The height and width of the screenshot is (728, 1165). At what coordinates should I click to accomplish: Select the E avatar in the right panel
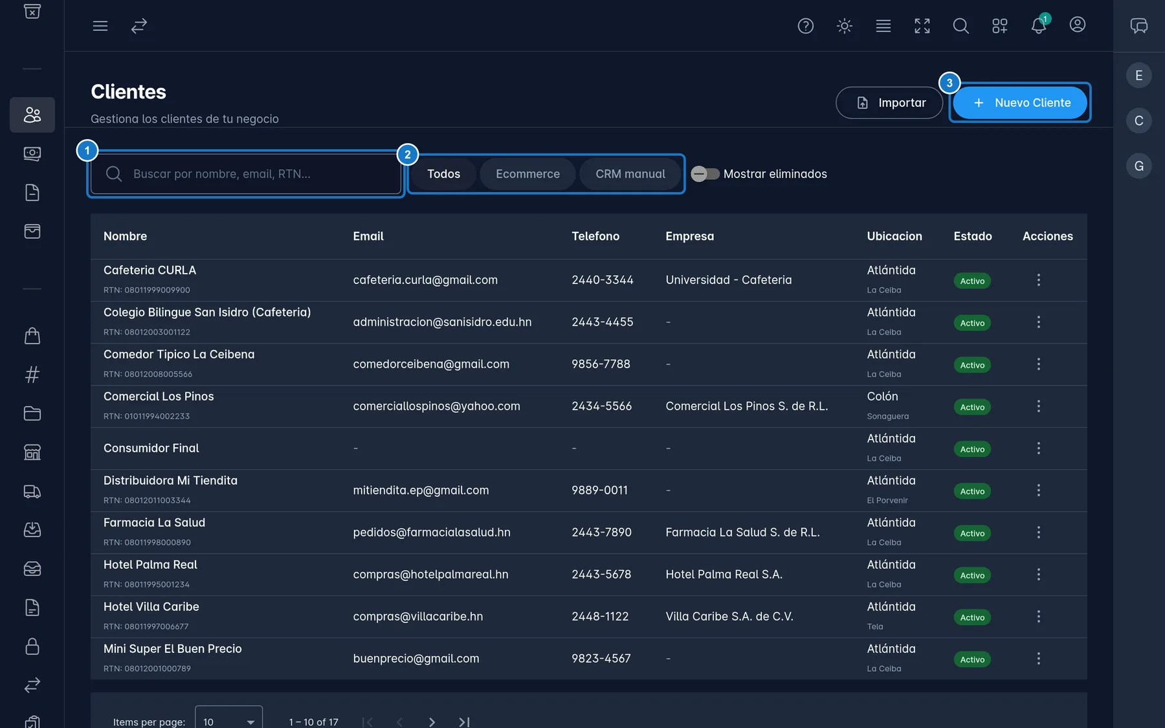(x=1139, y=75)
